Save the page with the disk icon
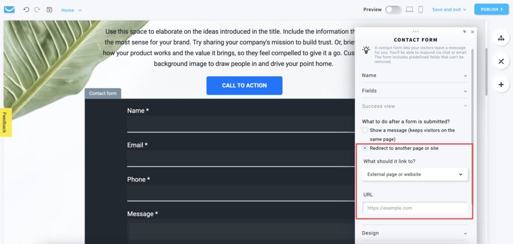Image resolution: width=513 pixels, height=244 pixels. pyautogui.click(x=50, y=10)
